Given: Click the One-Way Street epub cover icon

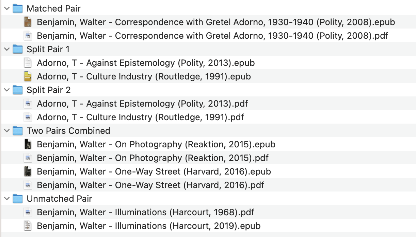Looking at the screenshot, I should click(x=28, y=171).
